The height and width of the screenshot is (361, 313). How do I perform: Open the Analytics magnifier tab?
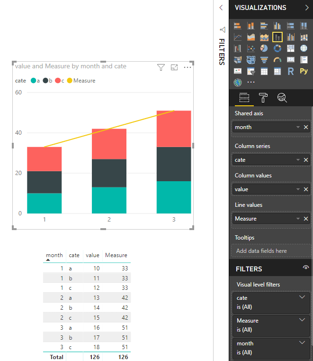coord(282,98)
